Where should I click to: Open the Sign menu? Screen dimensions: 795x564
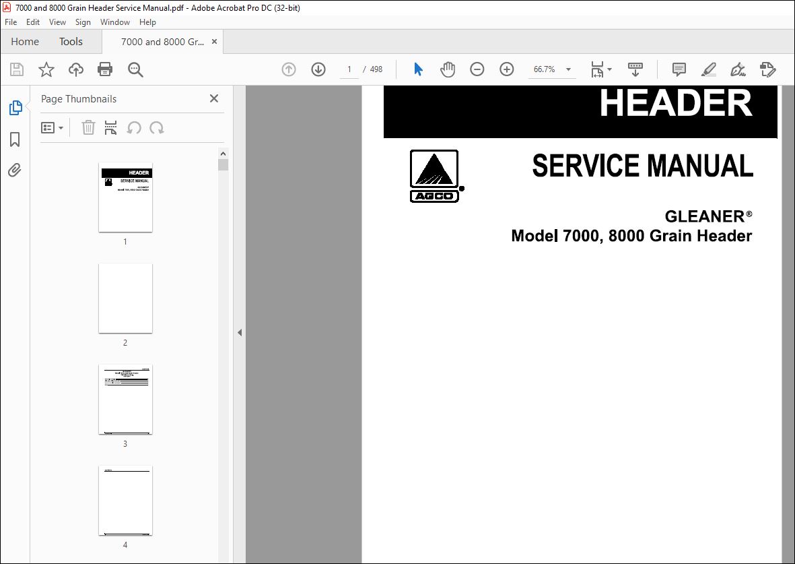[x=83, y=22]
